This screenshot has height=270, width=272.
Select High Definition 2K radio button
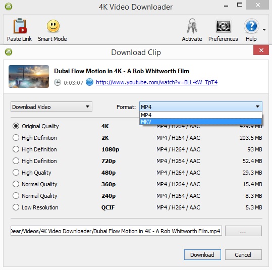coord(16,138)
